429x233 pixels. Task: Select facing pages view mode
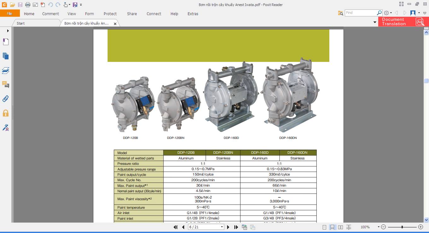[340, 227]
